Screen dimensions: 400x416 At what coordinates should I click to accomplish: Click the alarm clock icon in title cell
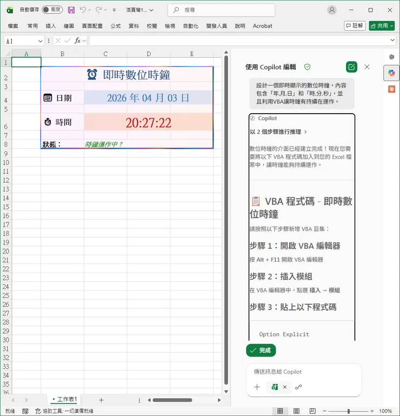click(x=92, y=75)
